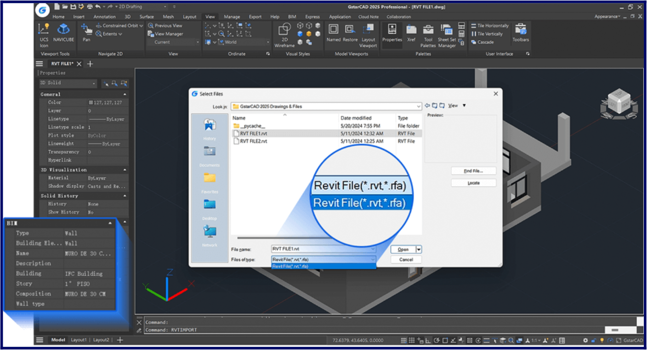Open the Annotation ribbon tab
The height and width of the screenshot is (350, 648).
pyautogui.click(x=105, y=17)
